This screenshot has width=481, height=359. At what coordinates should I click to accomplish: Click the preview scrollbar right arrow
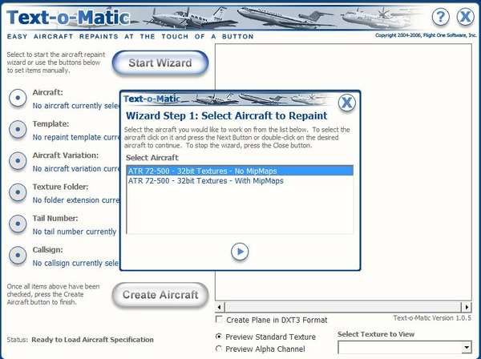(x=467, y=307)
